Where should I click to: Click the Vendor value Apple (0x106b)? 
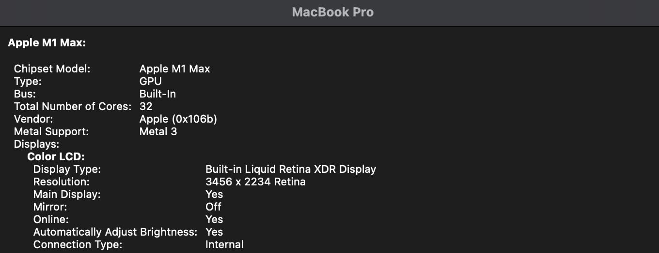[x=178, y=119]
